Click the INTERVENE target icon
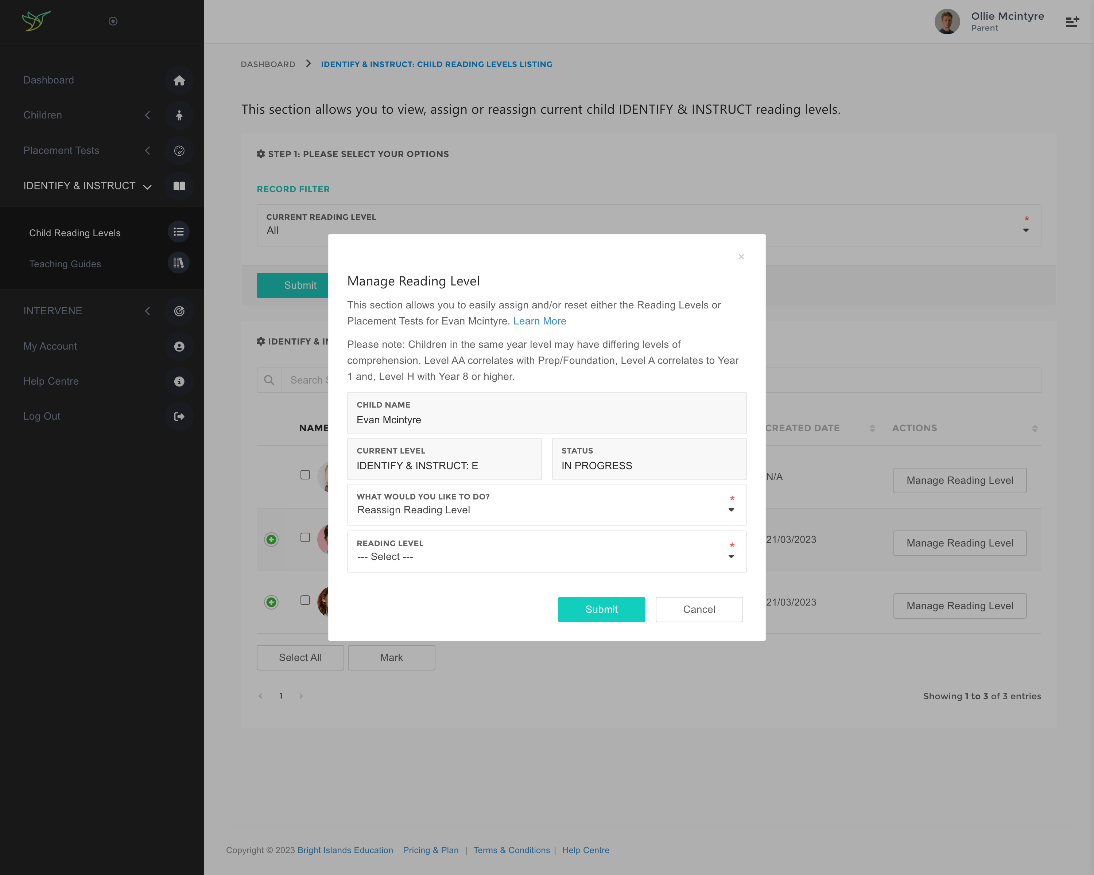The height and width of the screenshot is (875, 1094). (179, 311)
